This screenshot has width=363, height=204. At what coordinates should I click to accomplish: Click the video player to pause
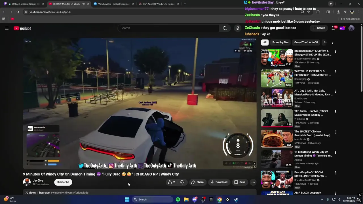(140, 103)
